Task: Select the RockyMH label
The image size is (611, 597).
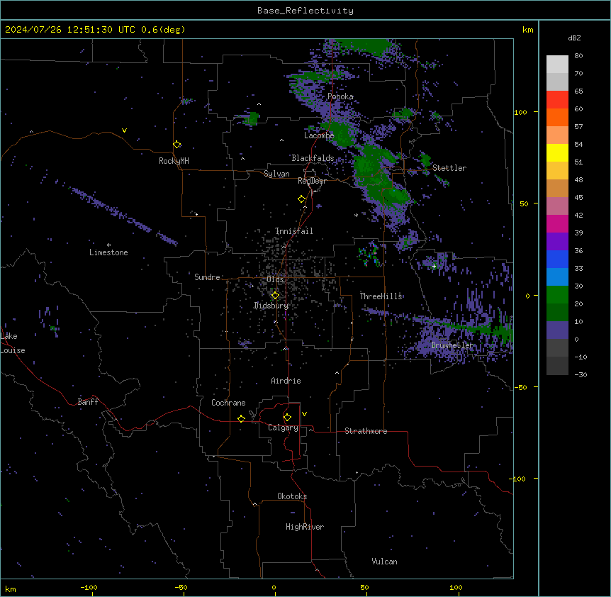Action: point(174,161)
